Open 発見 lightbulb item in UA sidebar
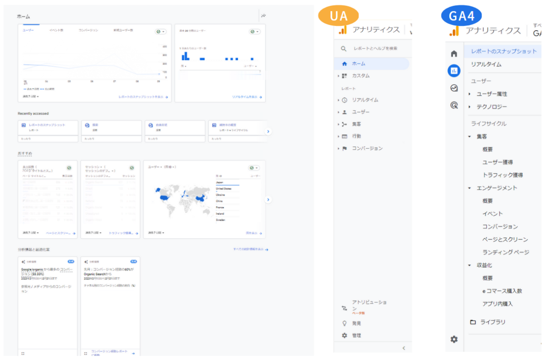544x359 pixels. point(356,323)
